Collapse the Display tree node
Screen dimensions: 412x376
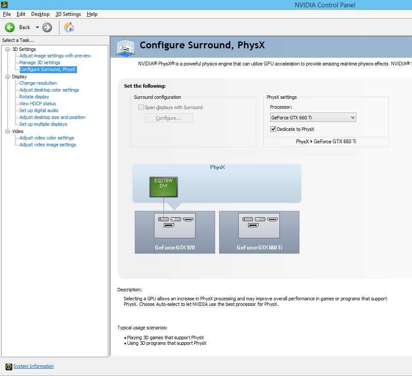[x=7, y=77]
